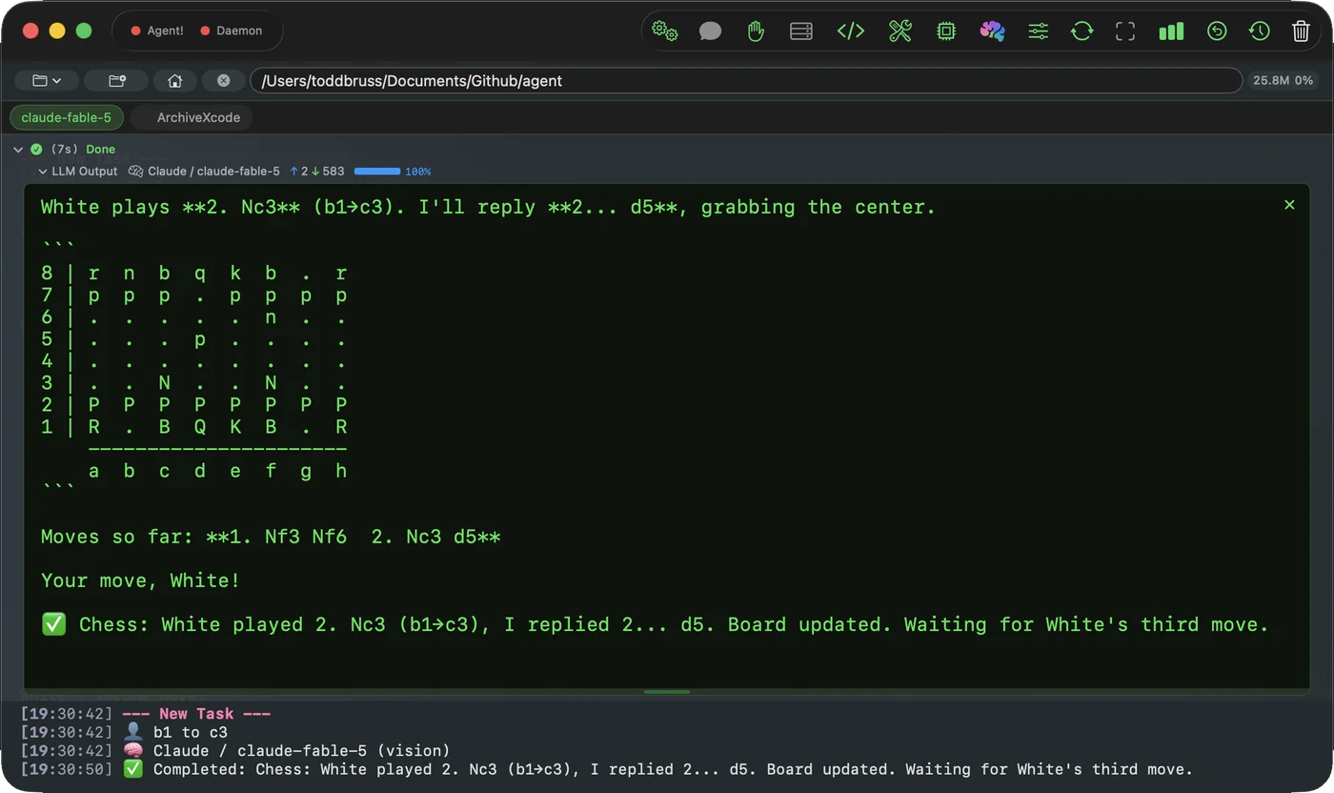Open the folder dropdown menu
1334x793 pixels.
(46, 81)
